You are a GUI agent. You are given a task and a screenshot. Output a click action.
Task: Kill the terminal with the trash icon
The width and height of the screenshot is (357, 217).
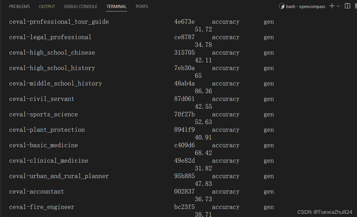click(x=355, y=6)
